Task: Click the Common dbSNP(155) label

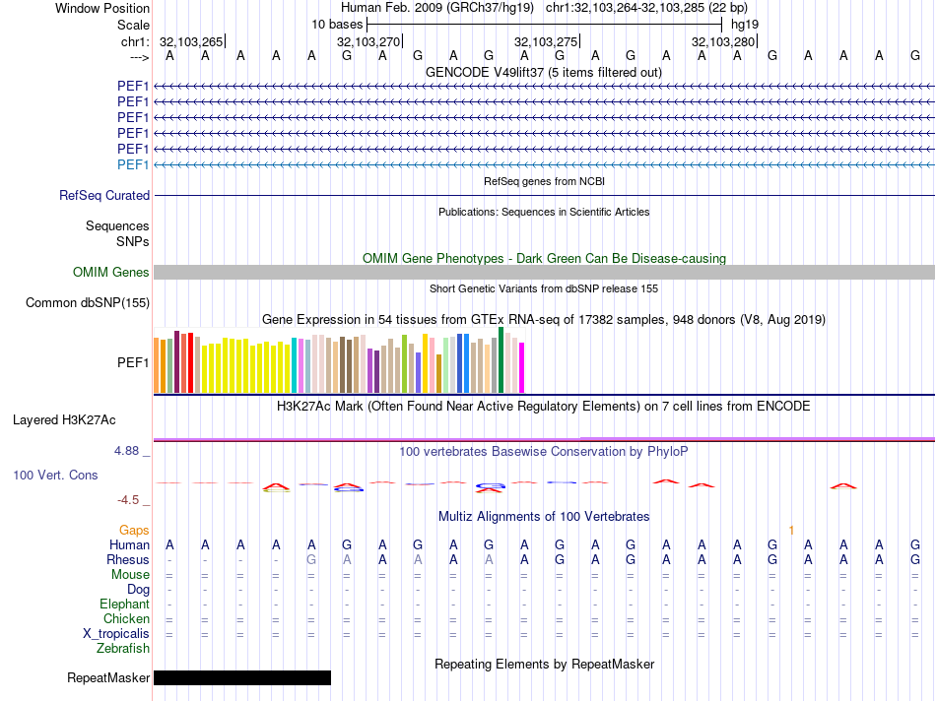Action: click(88, 302)
